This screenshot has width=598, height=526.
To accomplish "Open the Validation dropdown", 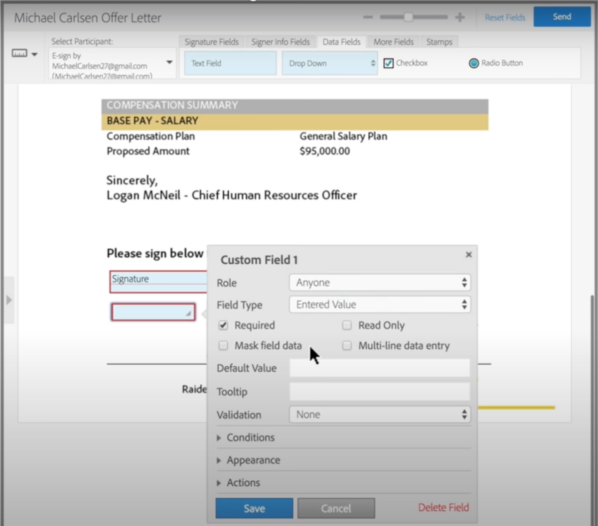I will click(x=380, y=415).
